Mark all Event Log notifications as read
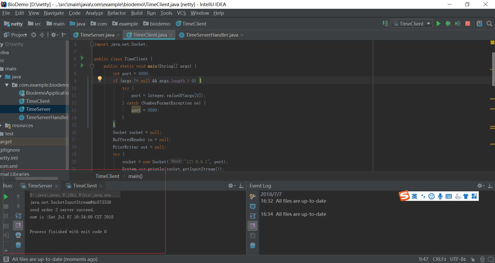The image size is (495, 263). tap(253, 236)
